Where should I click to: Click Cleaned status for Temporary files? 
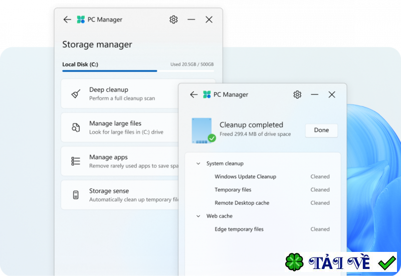pyautogui.click(x=320, y=190)
